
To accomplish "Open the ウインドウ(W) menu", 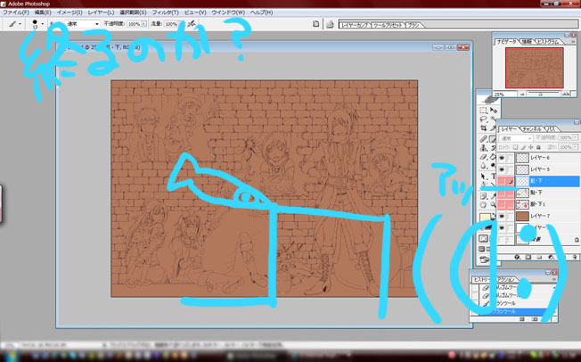I will [228, 12].
